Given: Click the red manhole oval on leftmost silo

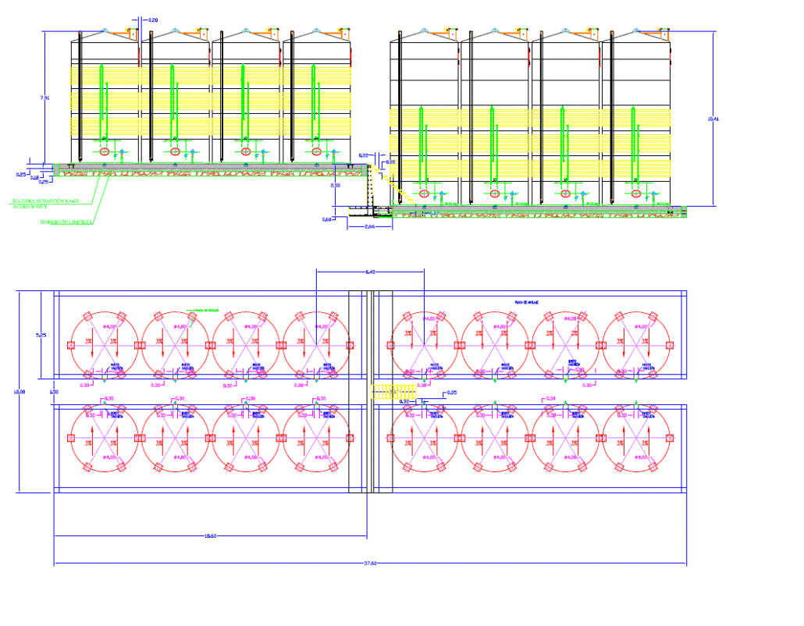Looking at the screenshot, I should tap(105, 151).
